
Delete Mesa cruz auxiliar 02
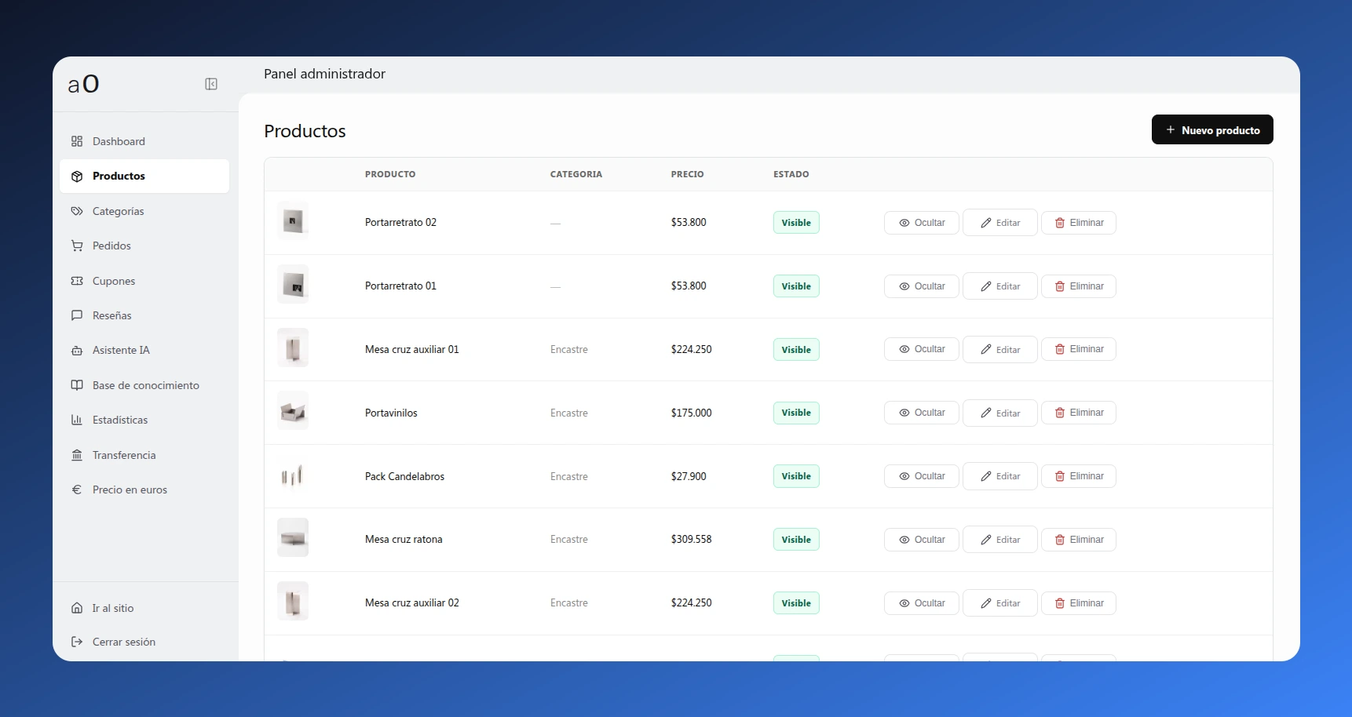coord(1079,603)
